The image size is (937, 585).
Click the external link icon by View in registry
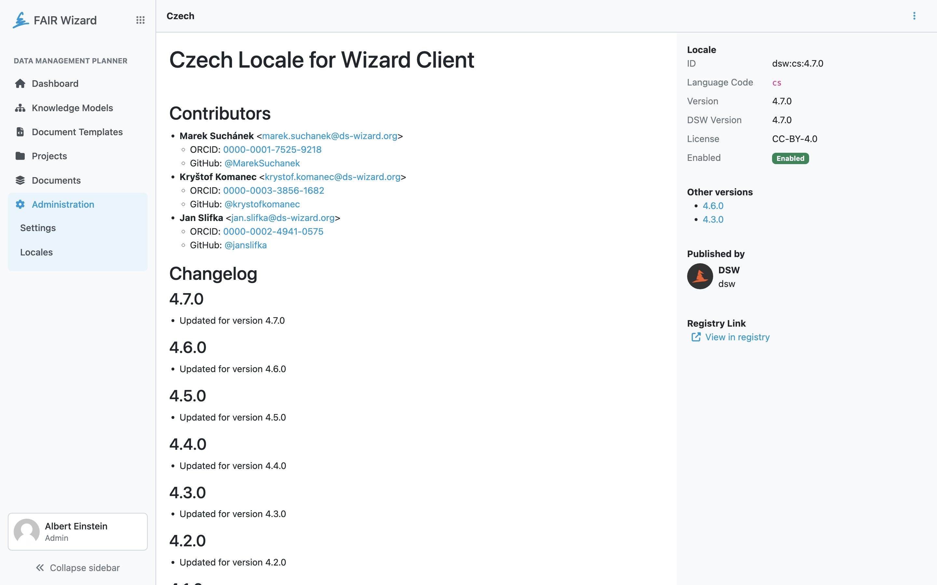696,337
